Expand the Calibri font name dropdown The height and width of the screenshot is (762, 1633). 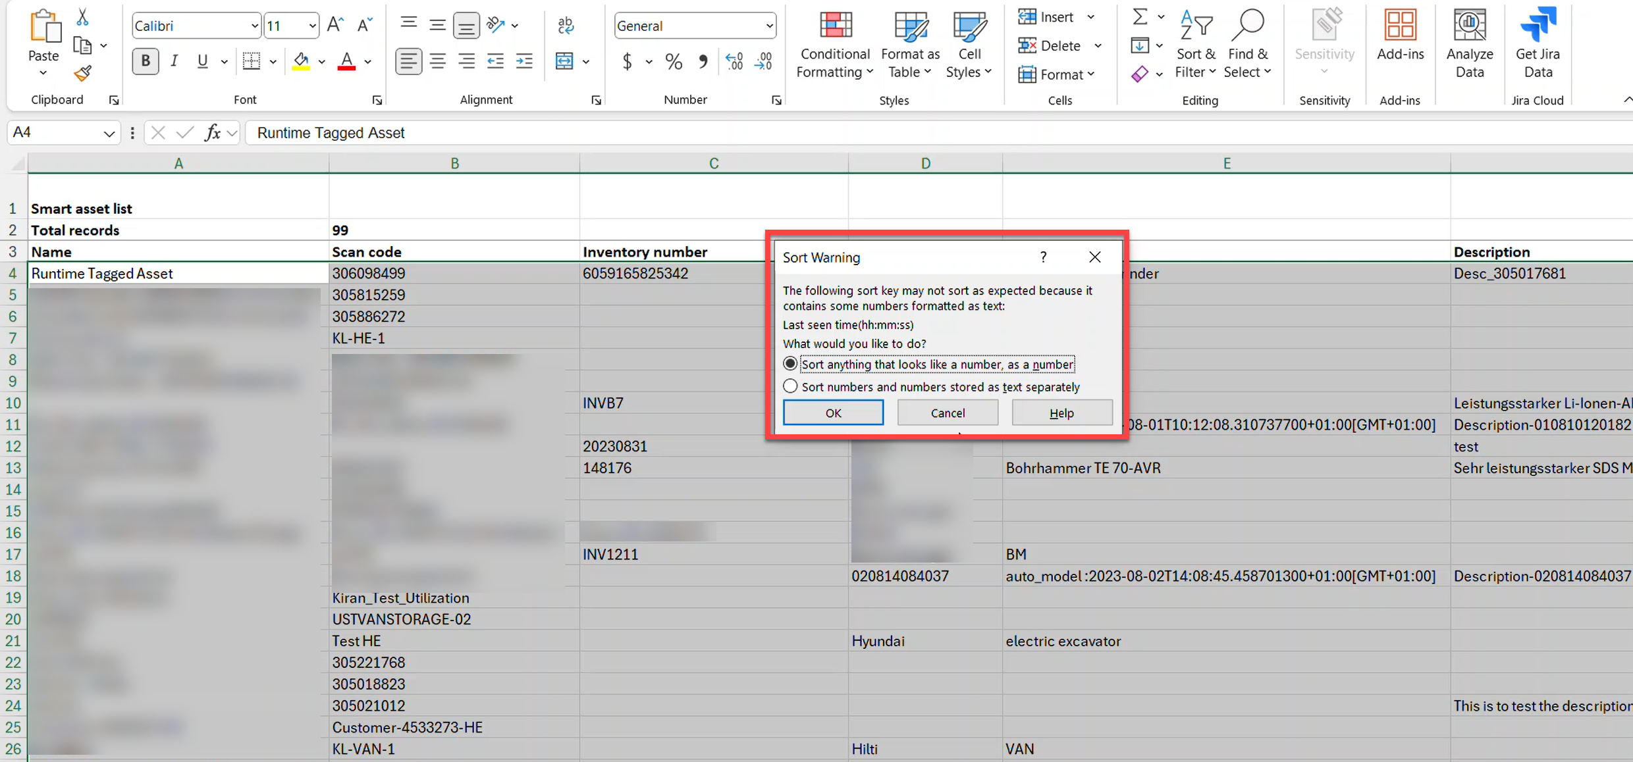[x=254, y=26]
